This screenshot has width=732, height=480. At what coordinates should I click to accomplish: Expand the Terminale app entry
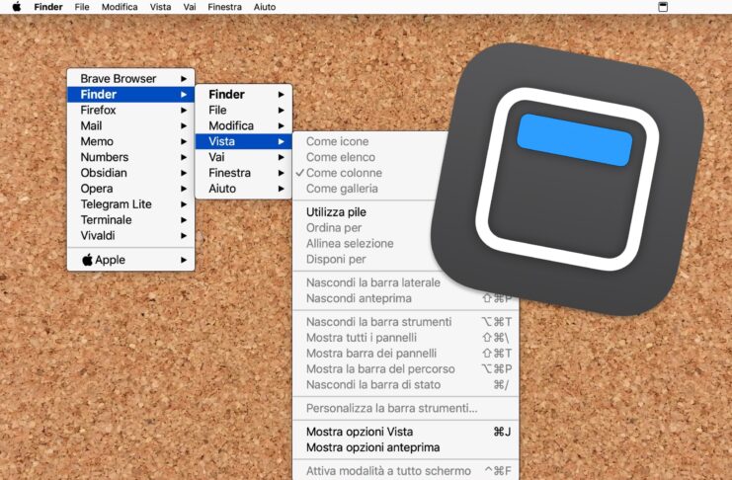point(130,220)
